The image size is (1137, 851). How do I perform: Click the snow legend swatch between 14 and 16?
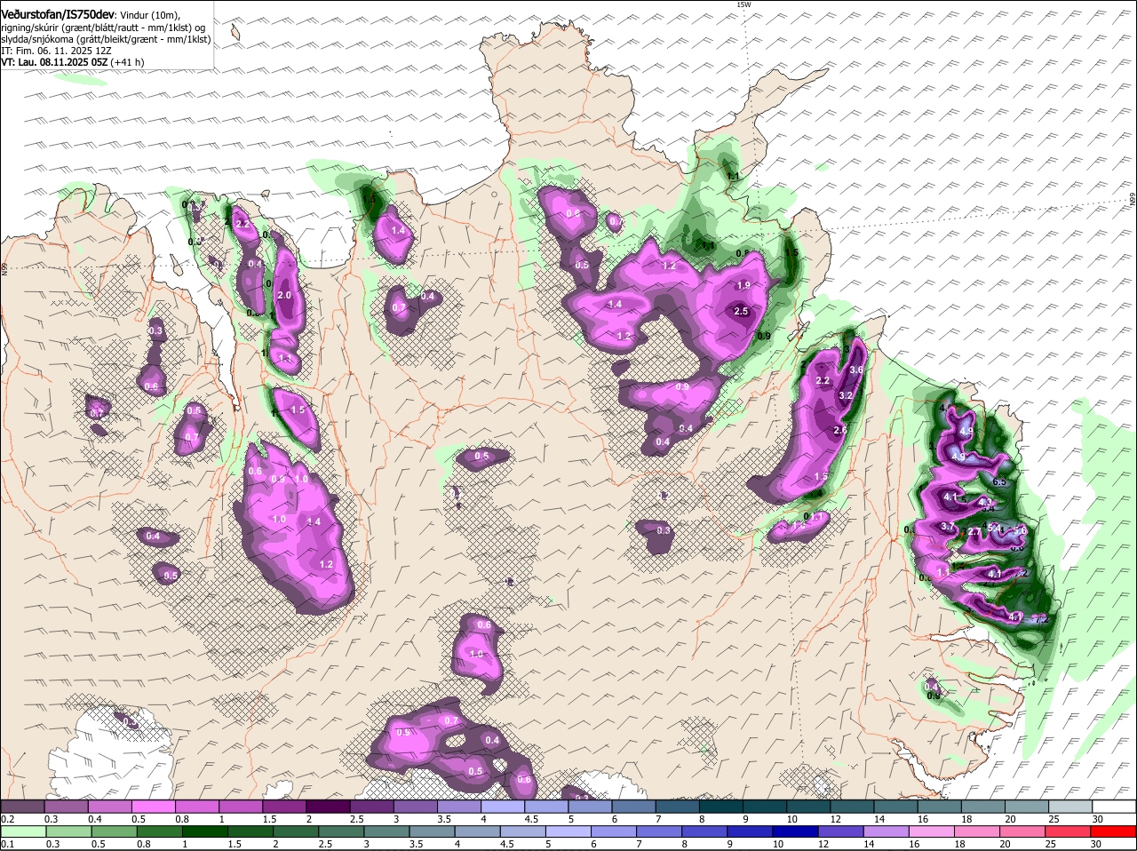[x=898, y=806]
